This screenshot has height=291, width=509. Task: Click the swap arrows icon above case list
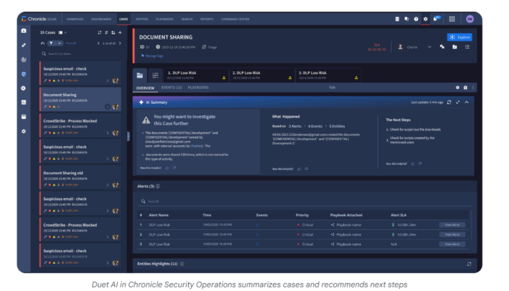click(x=106, y=32)
